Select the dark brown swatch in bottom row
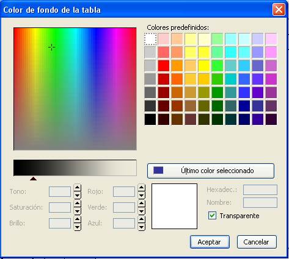 tap(177, 119)
